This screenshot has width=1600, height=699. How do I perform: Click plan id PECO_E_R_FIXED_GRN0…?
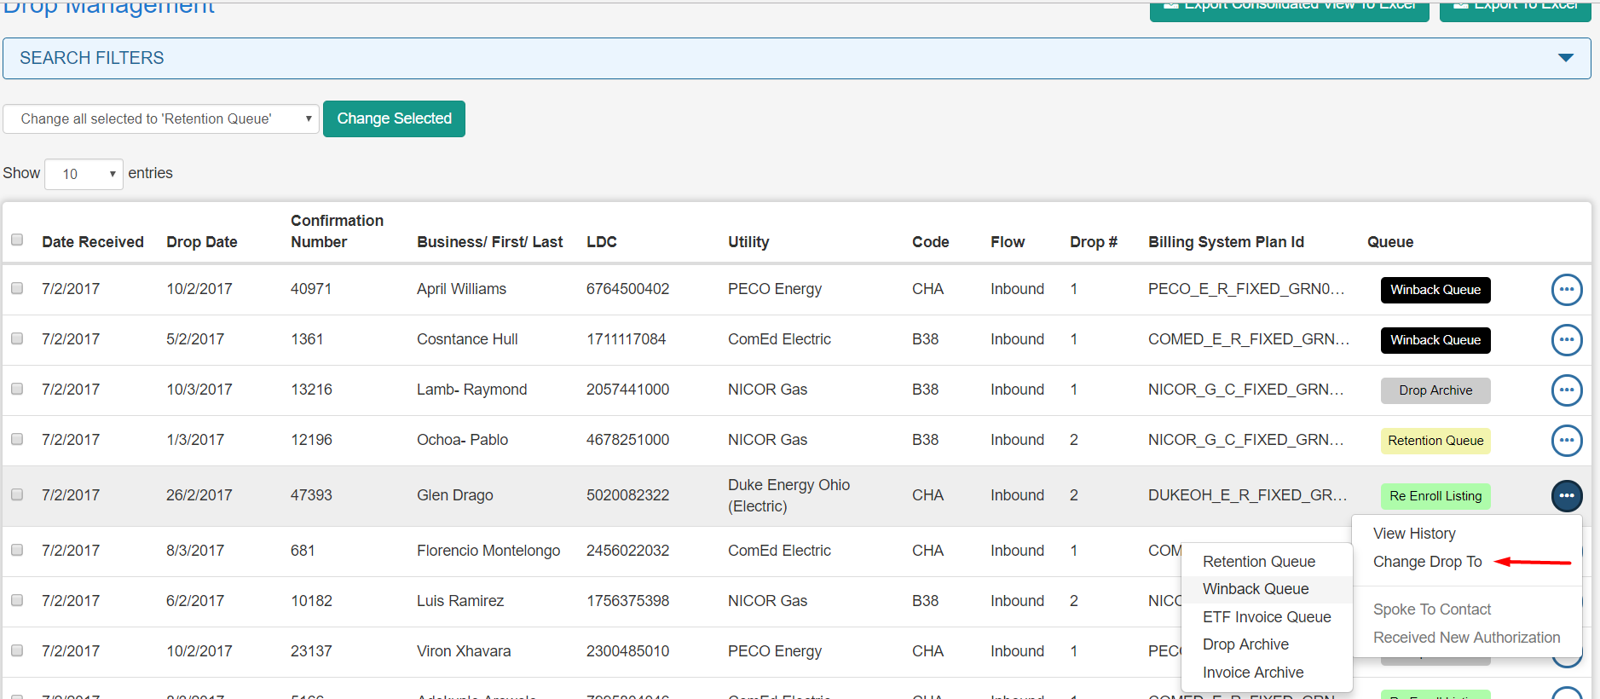click(x=1246, y=289)
